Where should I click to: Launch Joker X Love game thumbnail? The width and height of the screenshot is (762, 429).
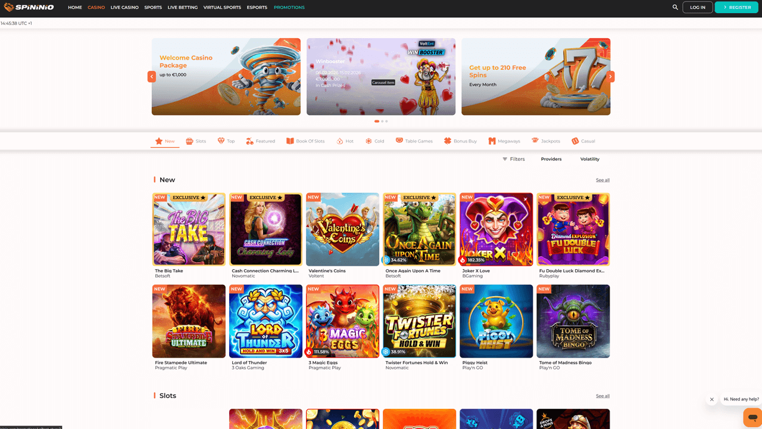tap(496, 229)
